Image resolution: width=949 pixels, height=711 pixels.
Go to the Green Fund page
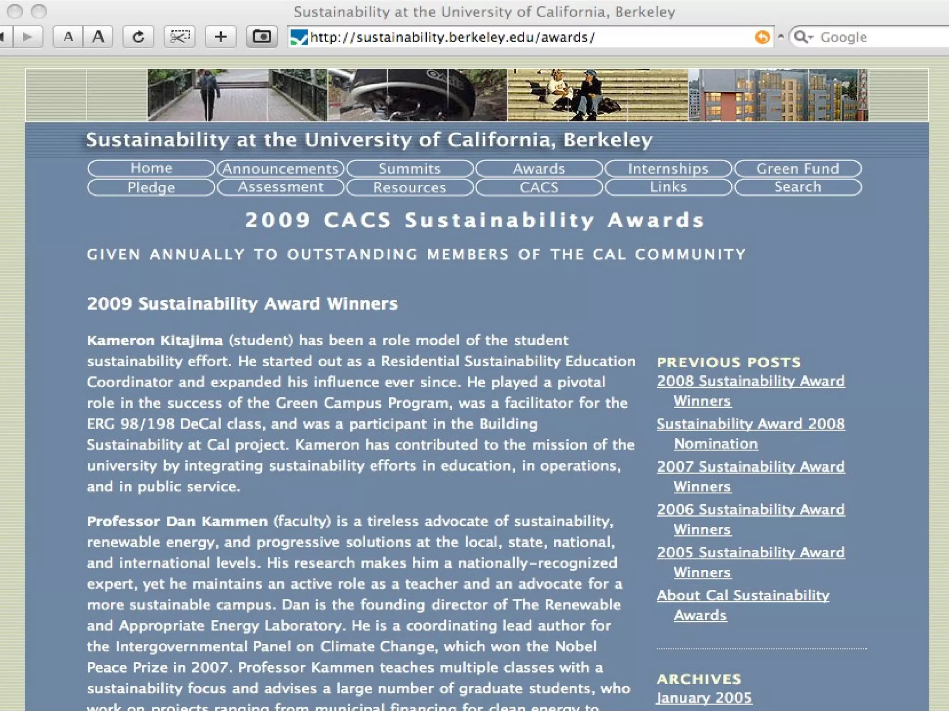[x=797, y=168]
